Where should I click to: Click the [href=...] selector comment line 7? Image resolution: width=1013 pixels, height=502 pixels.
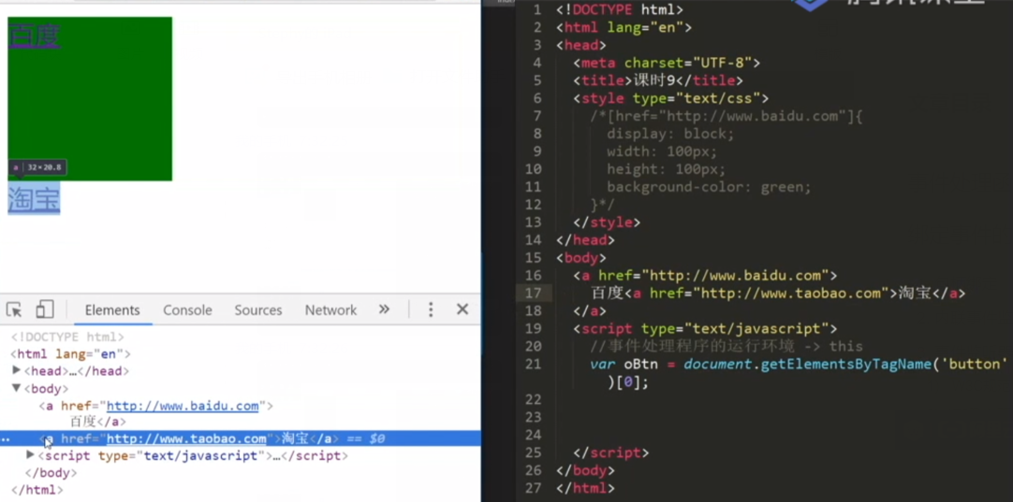pos(727,116)
